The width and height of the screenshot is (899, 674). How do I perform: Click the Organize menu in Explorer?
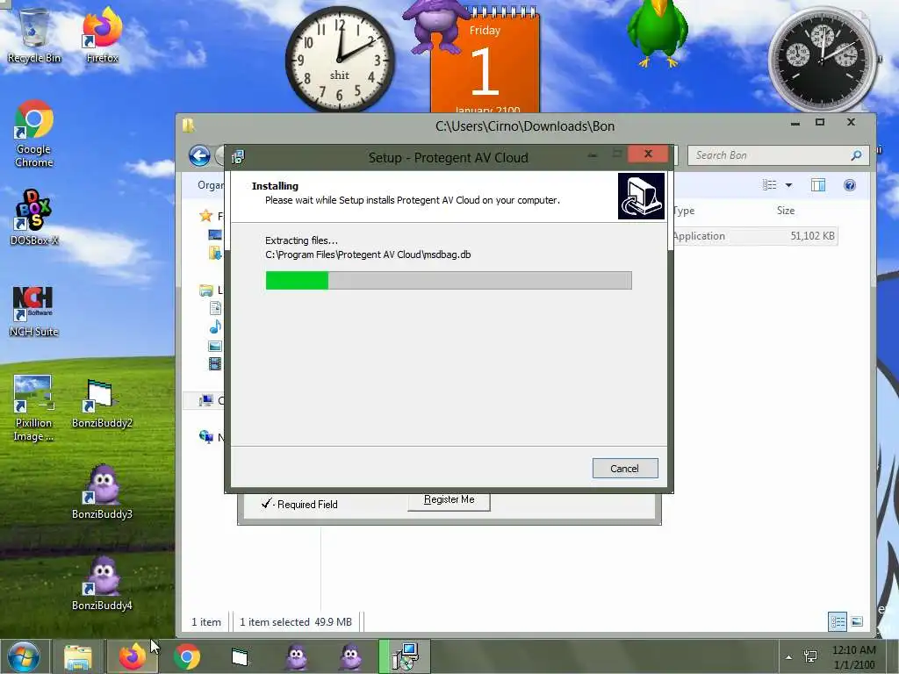(211, 185)
